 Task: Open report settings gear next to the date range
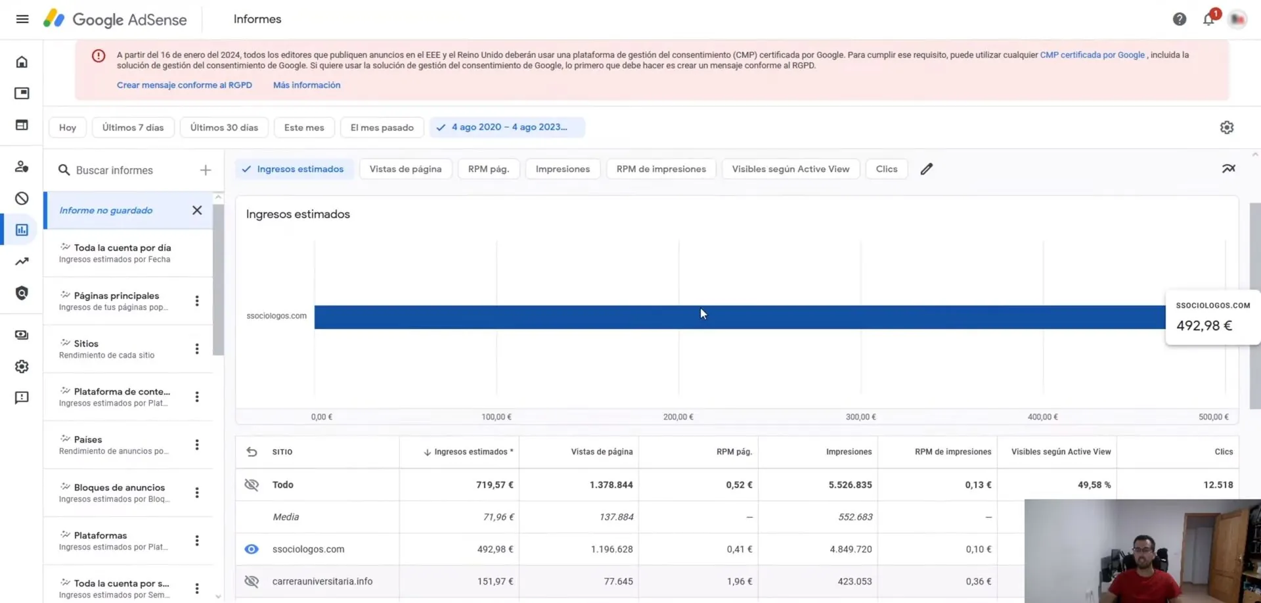tap(1227, 127)
